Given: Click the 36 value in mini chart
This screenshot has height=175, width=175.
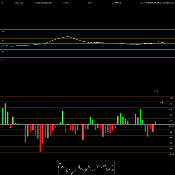Looking at the screenshot, I should [x=113, y=170].
